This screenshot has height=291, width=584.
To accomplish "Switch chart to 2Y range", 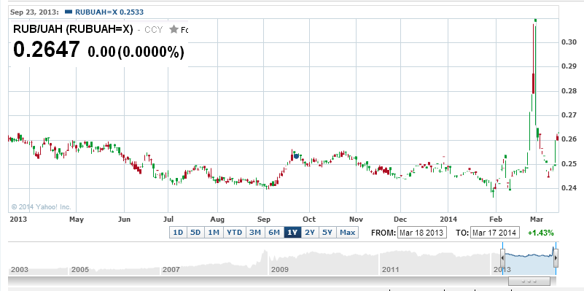I will [x=310, y=233].
